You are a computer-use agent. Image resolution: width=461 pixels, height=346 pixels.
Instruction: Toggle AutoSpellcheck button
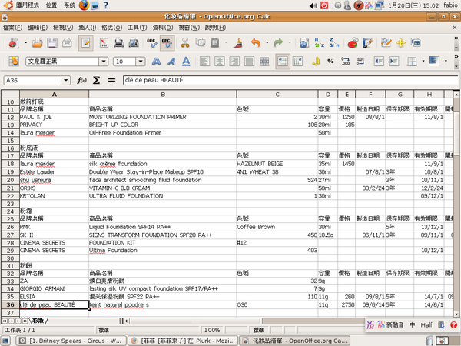tap(167, 43)
